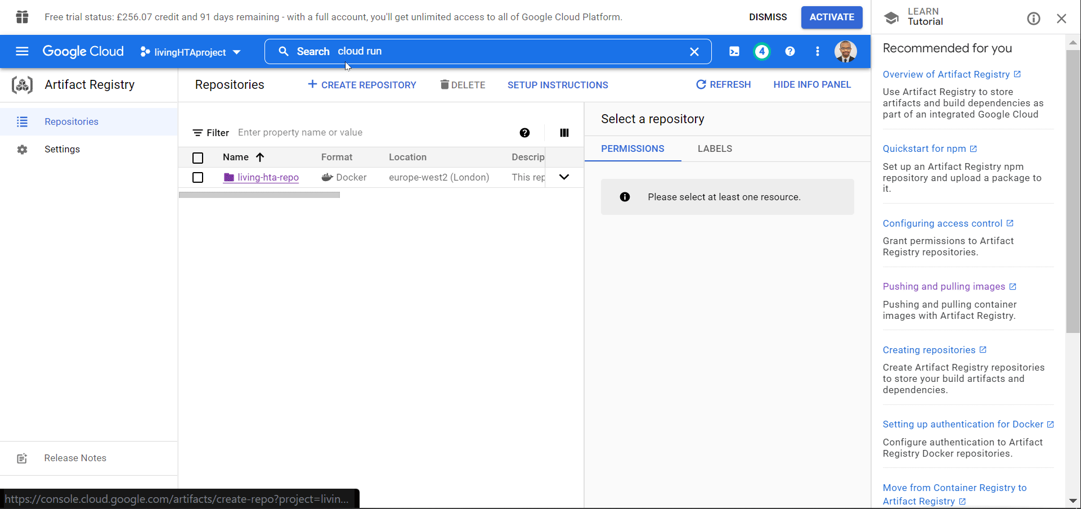Viewport: 1081px width, 509px height.
Task: Open the more options three-dot menu
Action: pyautogui.click(x=818, y=51)
